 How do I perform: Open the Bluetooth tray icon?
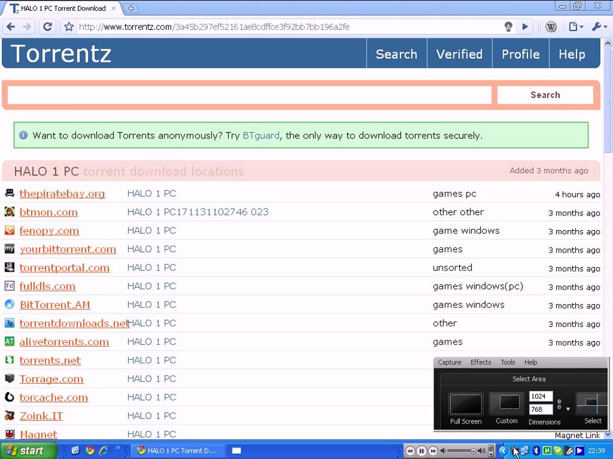(x=536, y=451)
